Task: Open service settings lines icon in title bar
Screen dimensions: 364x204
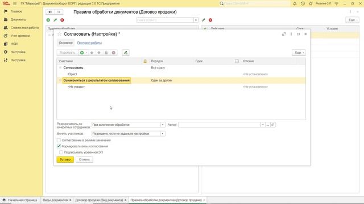Action: 336,3
